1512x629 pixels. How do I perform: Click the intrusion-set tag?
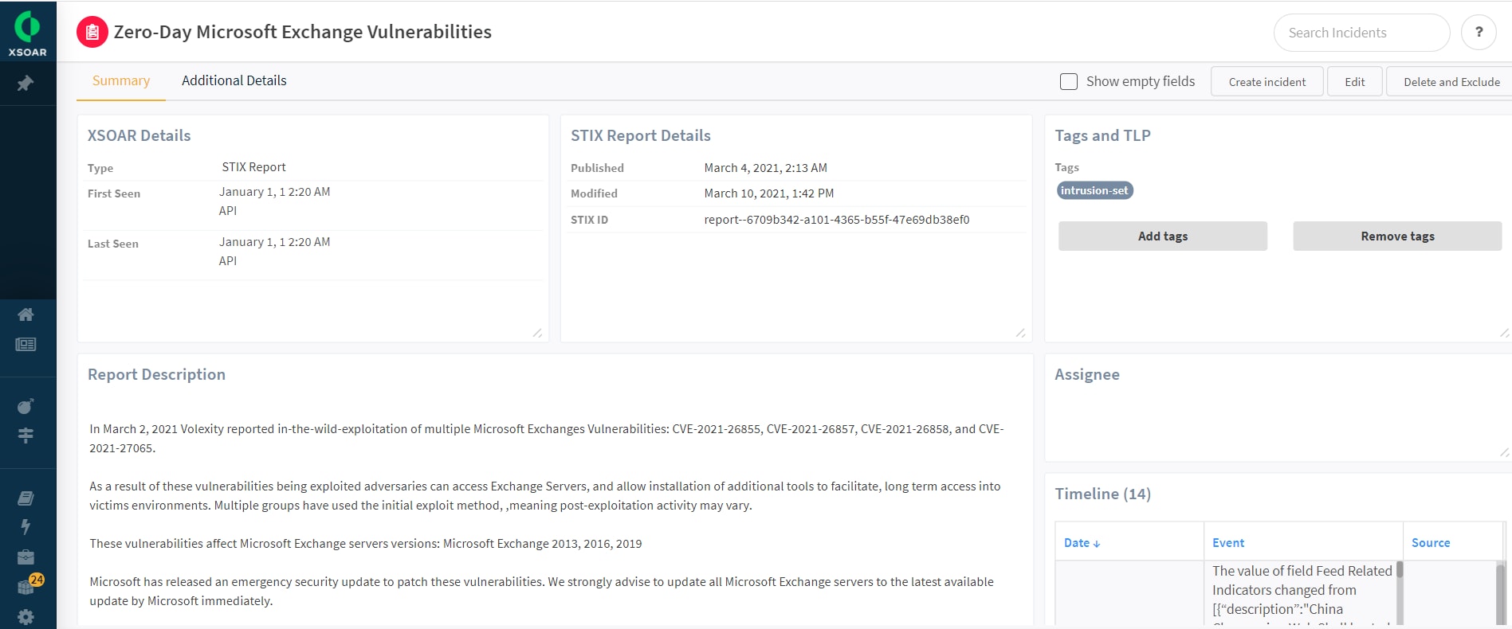[x=1094, y=190]
